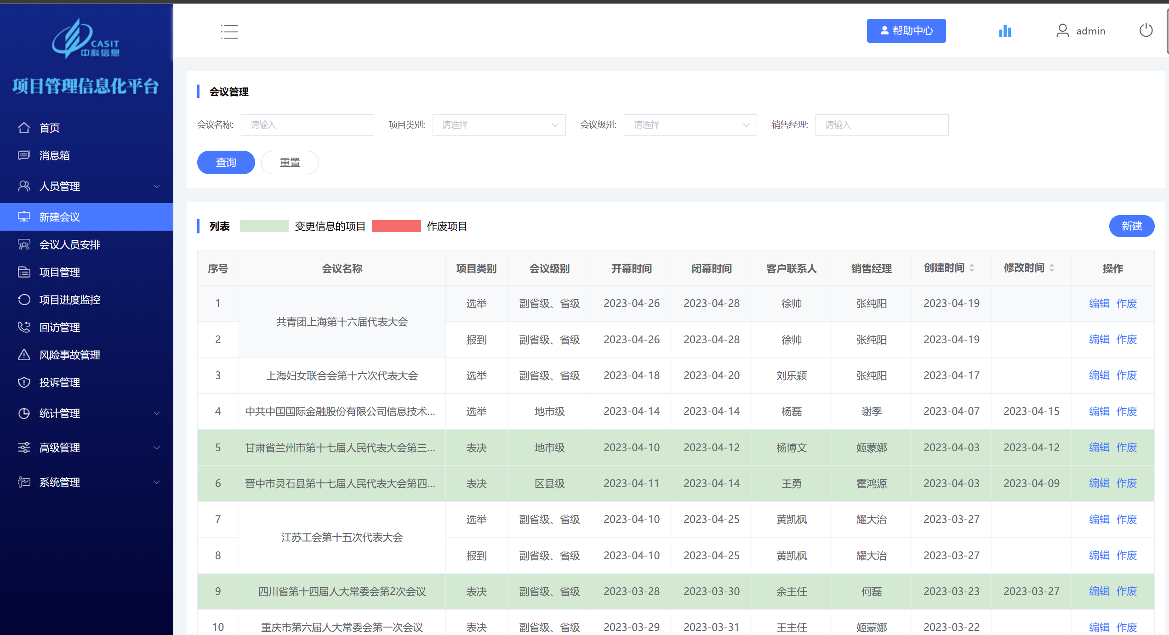The image size is (1169, 635).
Task: Click meeting name 共青团上海第十六届代表大会
Action: (342, 322)
